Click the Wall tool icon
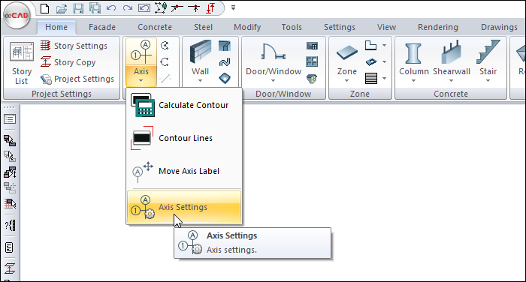Viewport: 526px width, 282px height. 201,52
